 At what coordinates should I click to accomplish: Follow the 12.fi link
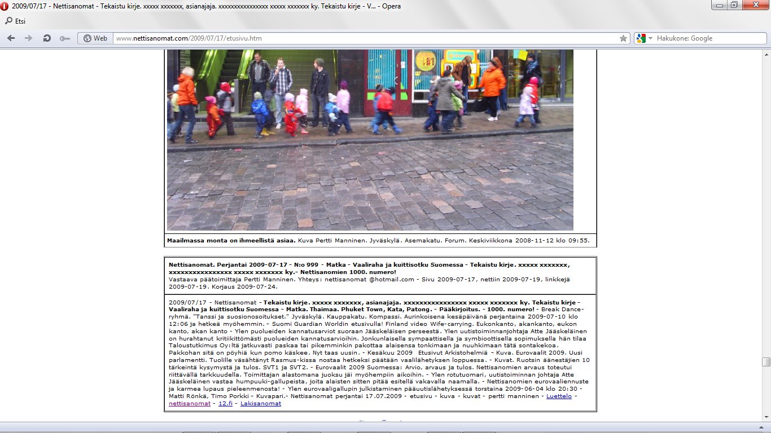click(225, 404)
